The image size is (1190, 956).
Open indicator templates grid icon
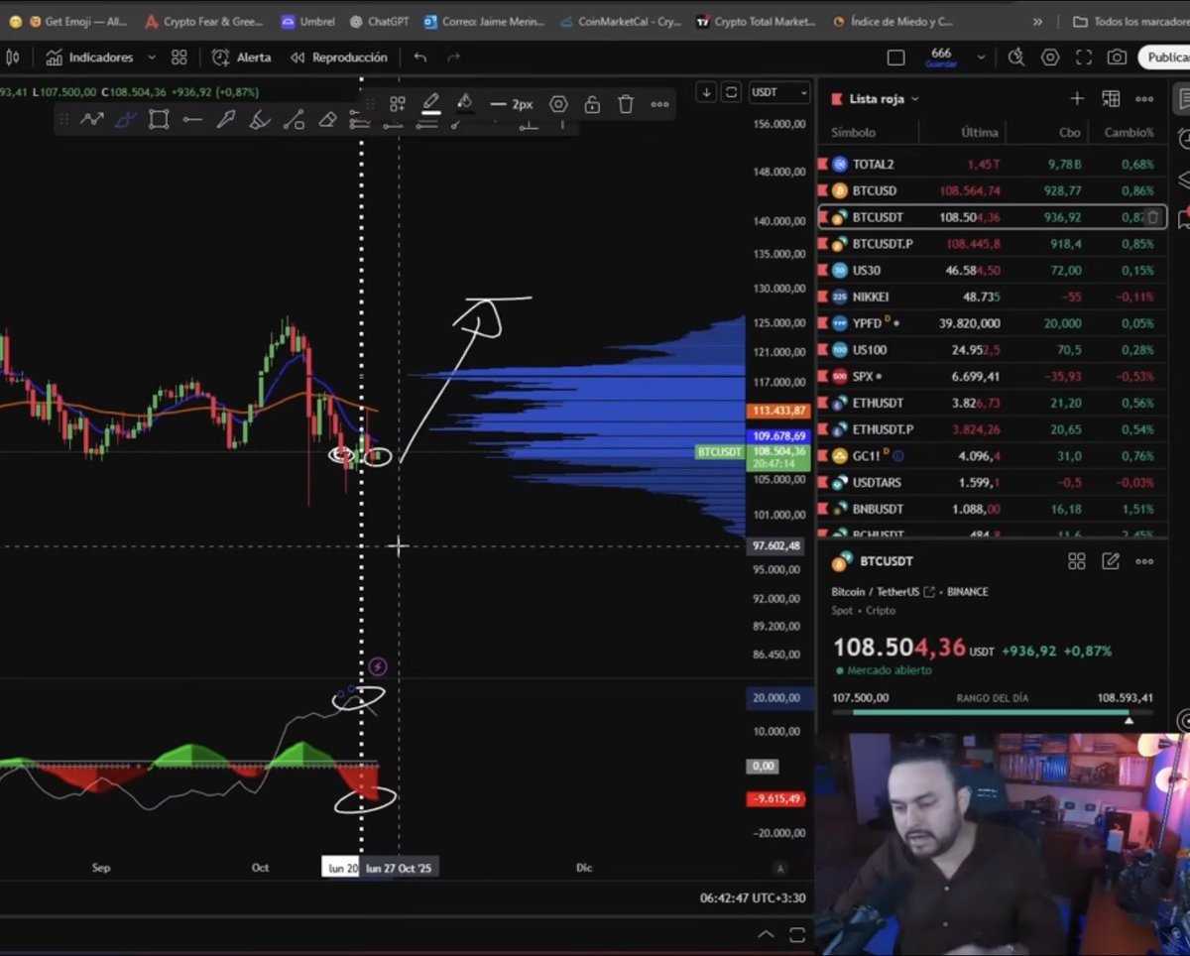178,58
